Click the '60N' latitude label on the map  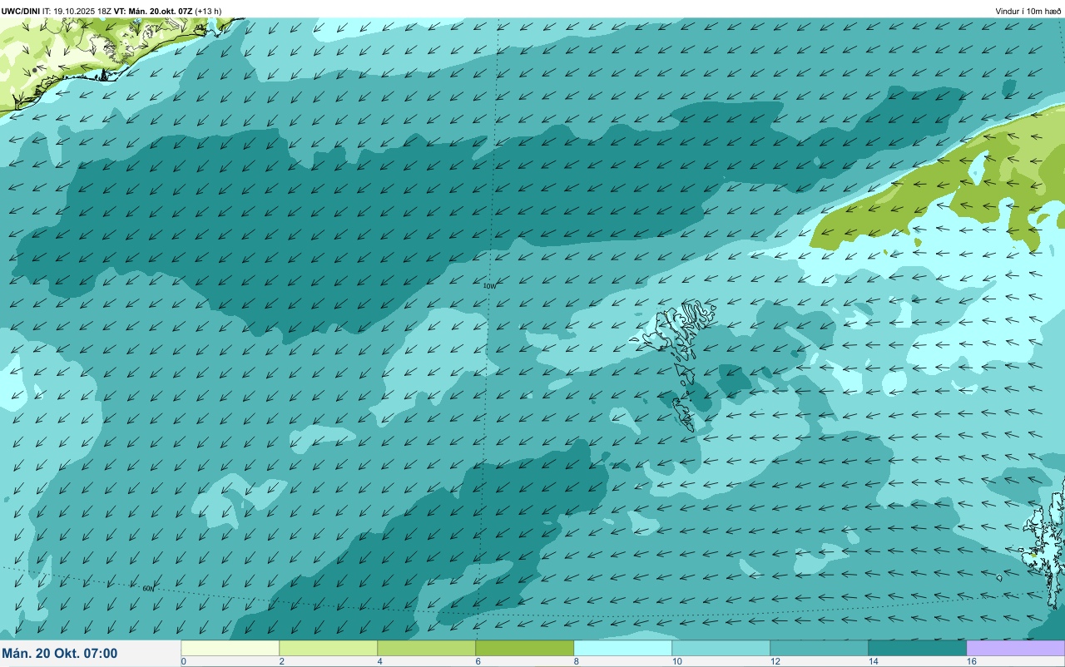[148, 589]
